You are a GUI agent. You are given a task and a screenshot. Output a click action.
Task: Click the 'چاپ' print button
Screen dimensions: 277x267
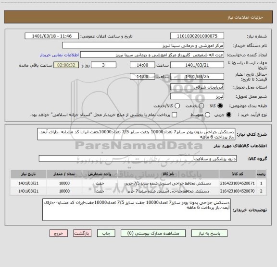[x=106, y=233]
